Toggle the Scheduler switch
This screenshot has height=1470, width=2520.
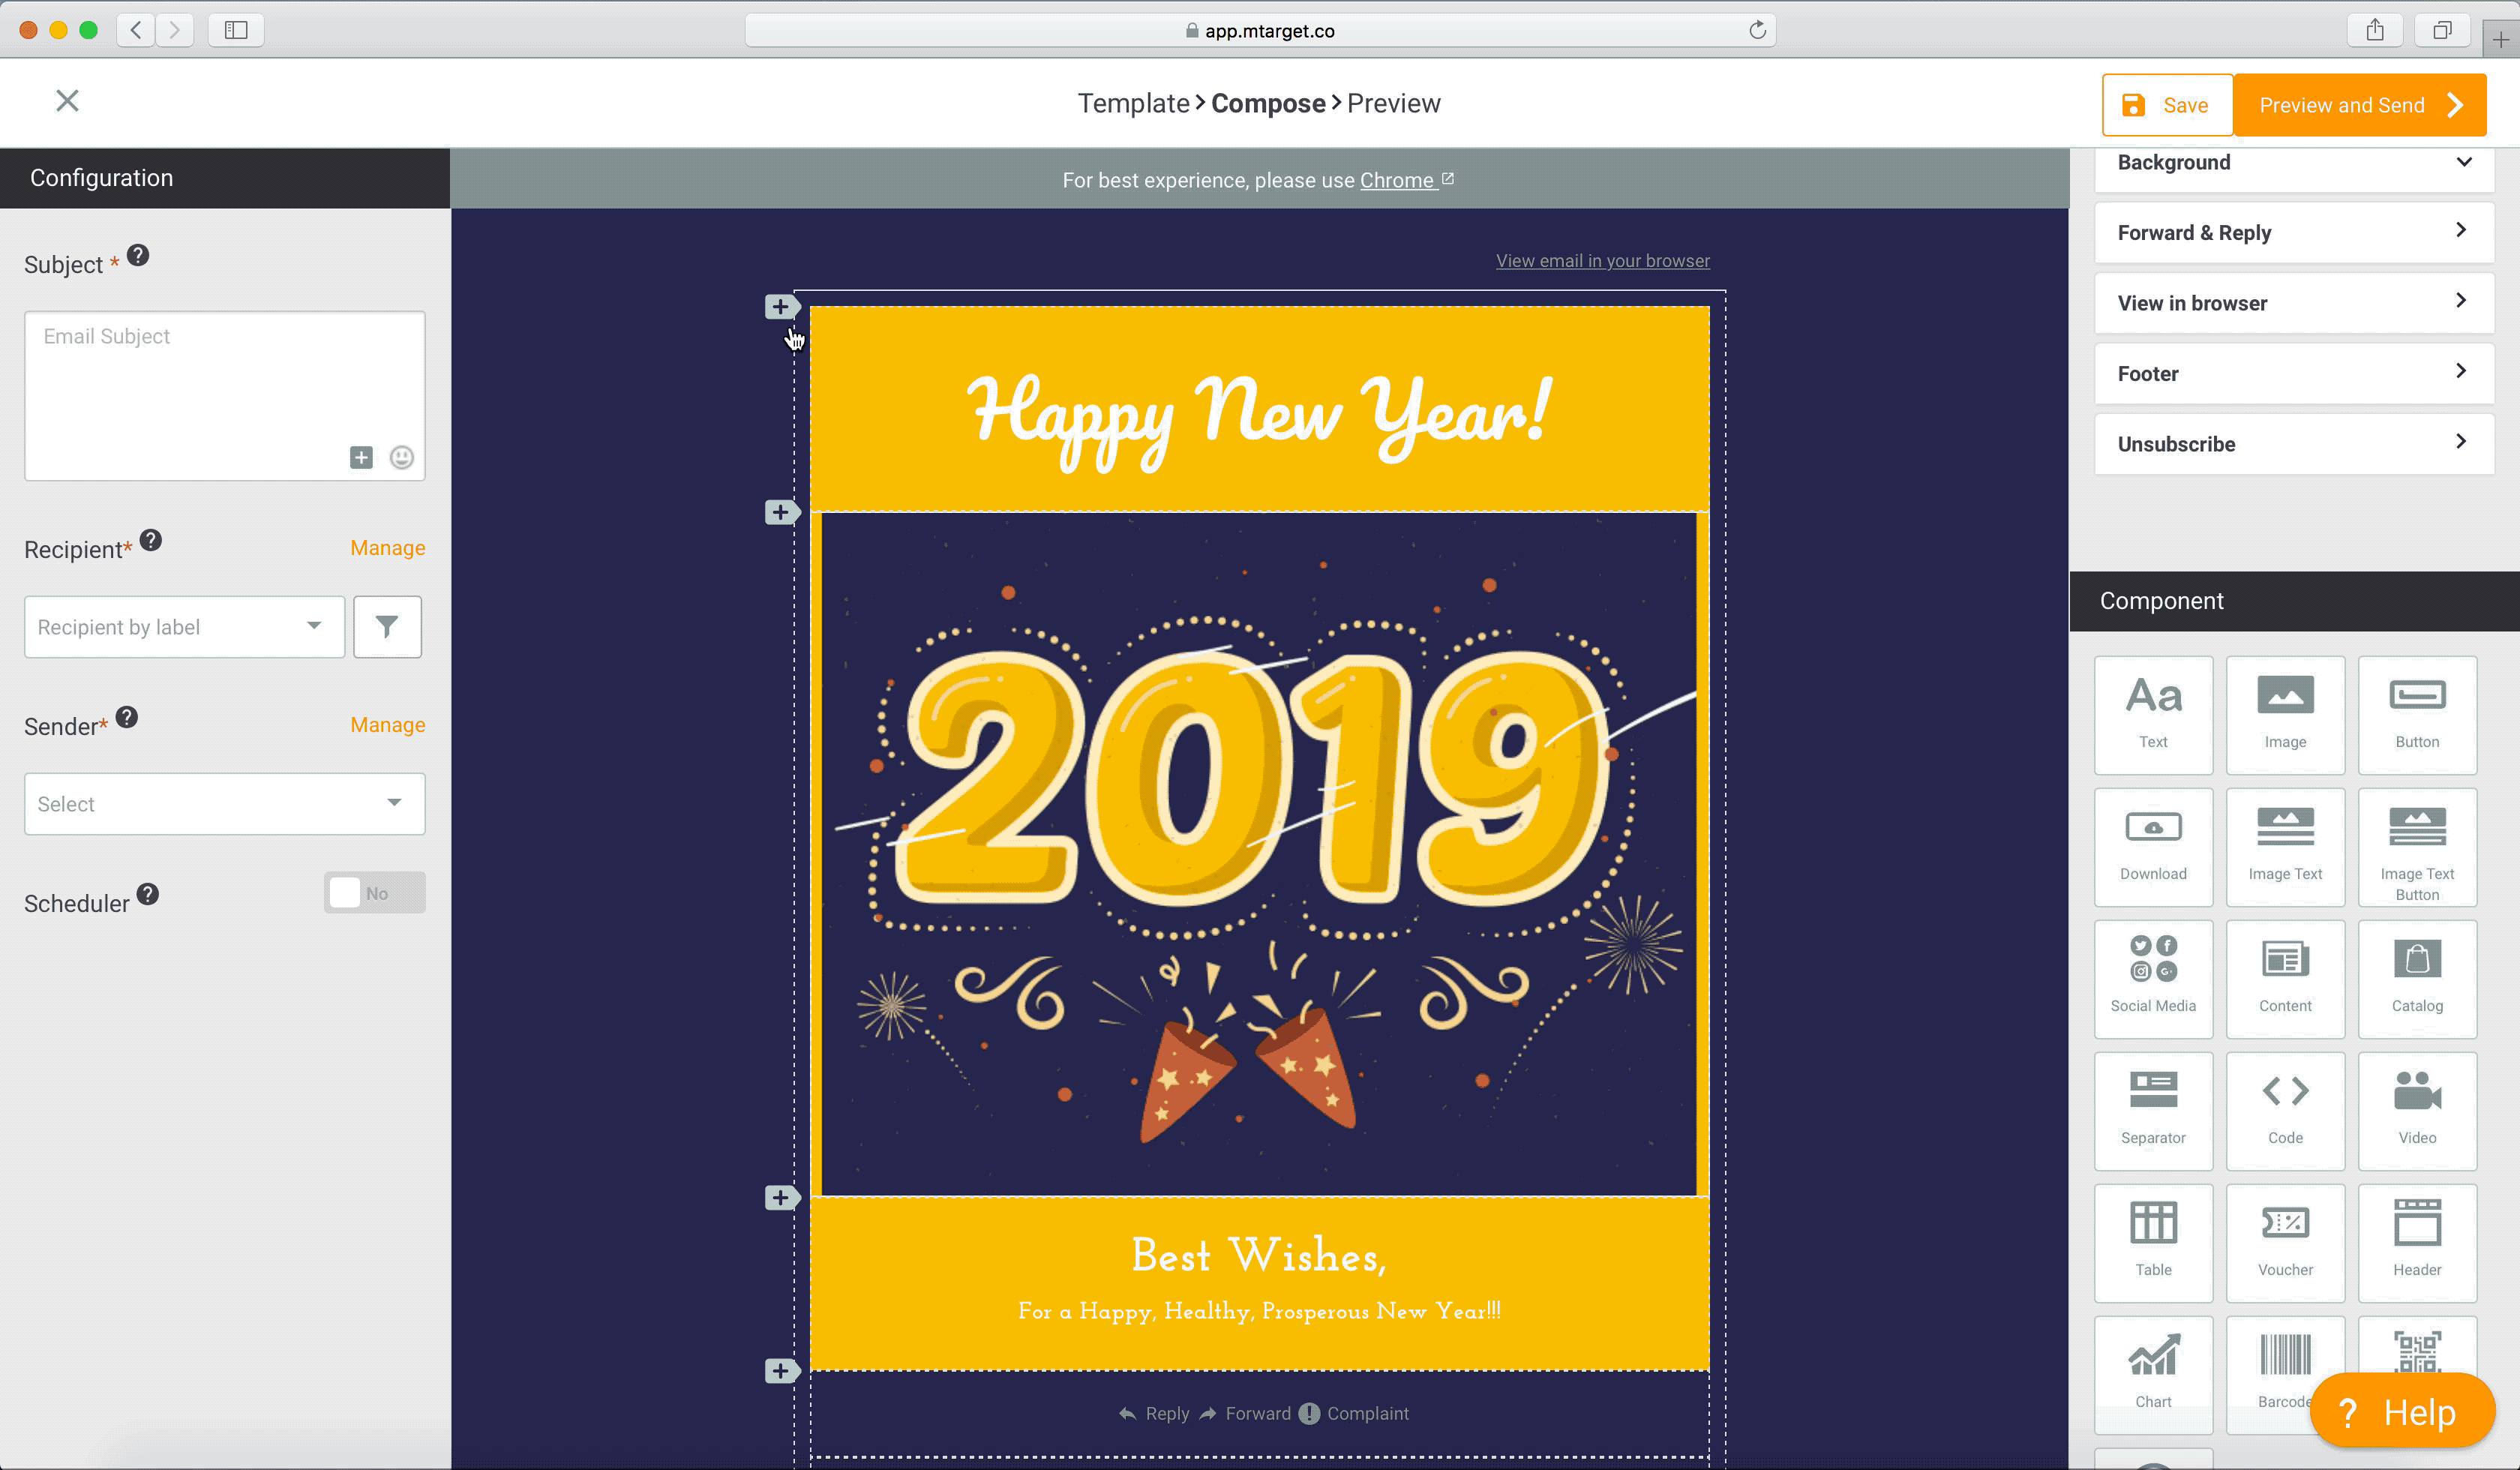(374, 893)
